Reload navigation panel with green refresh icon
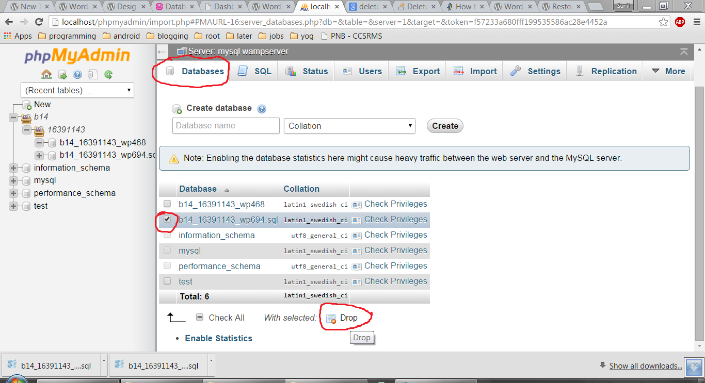705x383 pixels. (108, 75)
